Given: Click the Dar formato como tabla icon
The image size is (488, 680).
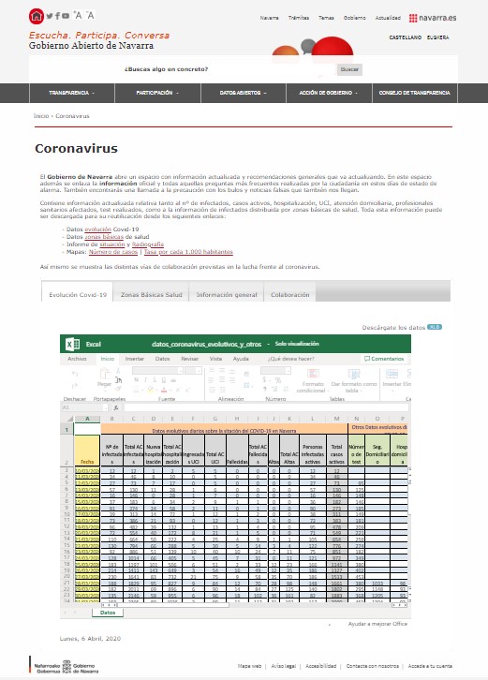Looking at the screenshot, I should (x=354, y=374).
